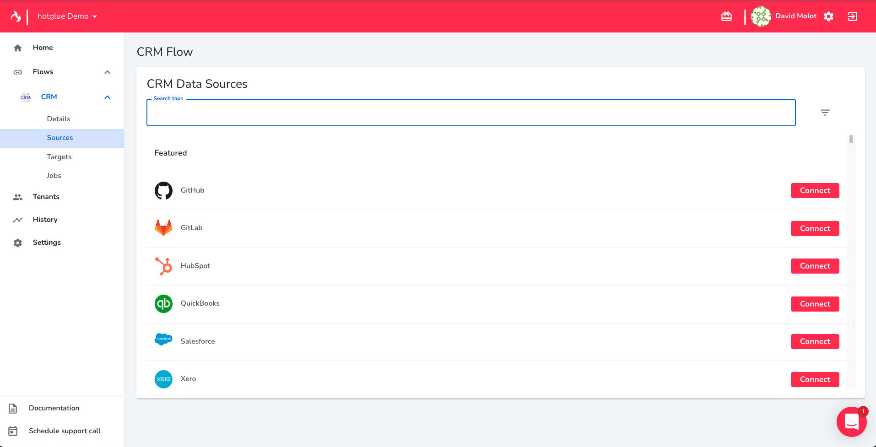Connect the QuickBooks source

click(x=815, y=304)
